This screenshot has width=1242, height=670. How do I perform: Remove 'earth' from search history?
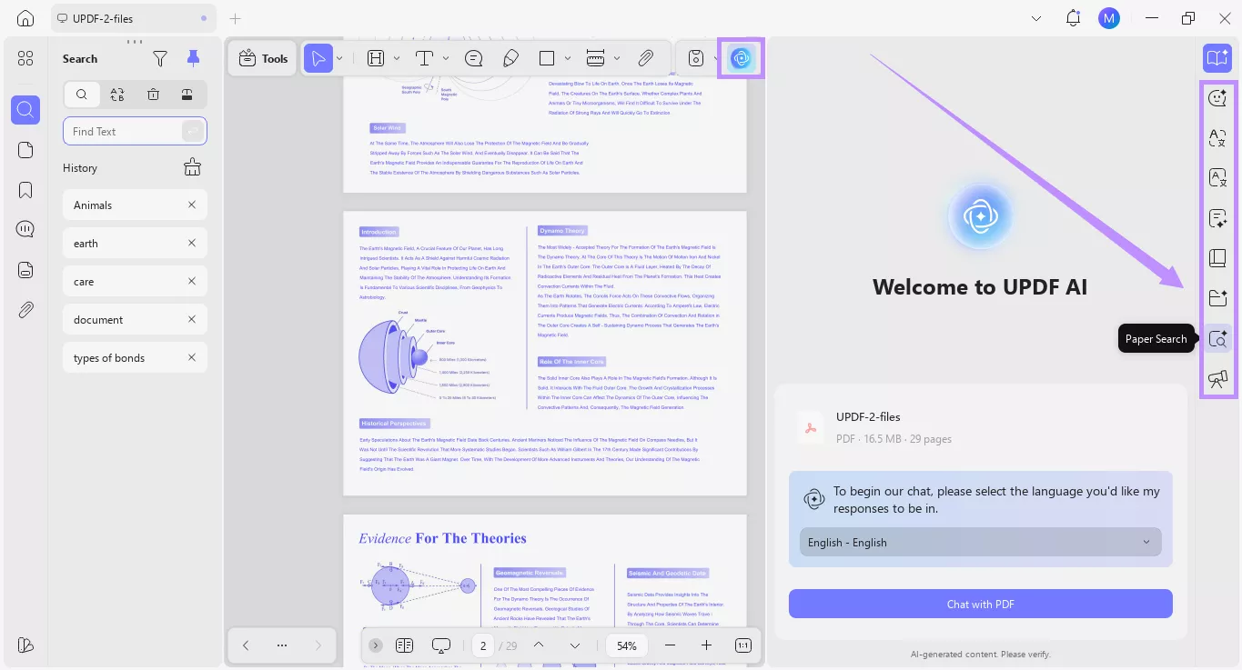[192, 243]
